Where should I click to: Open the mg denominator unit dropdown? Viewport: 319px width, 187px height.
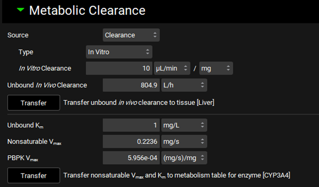click(216, 68)
